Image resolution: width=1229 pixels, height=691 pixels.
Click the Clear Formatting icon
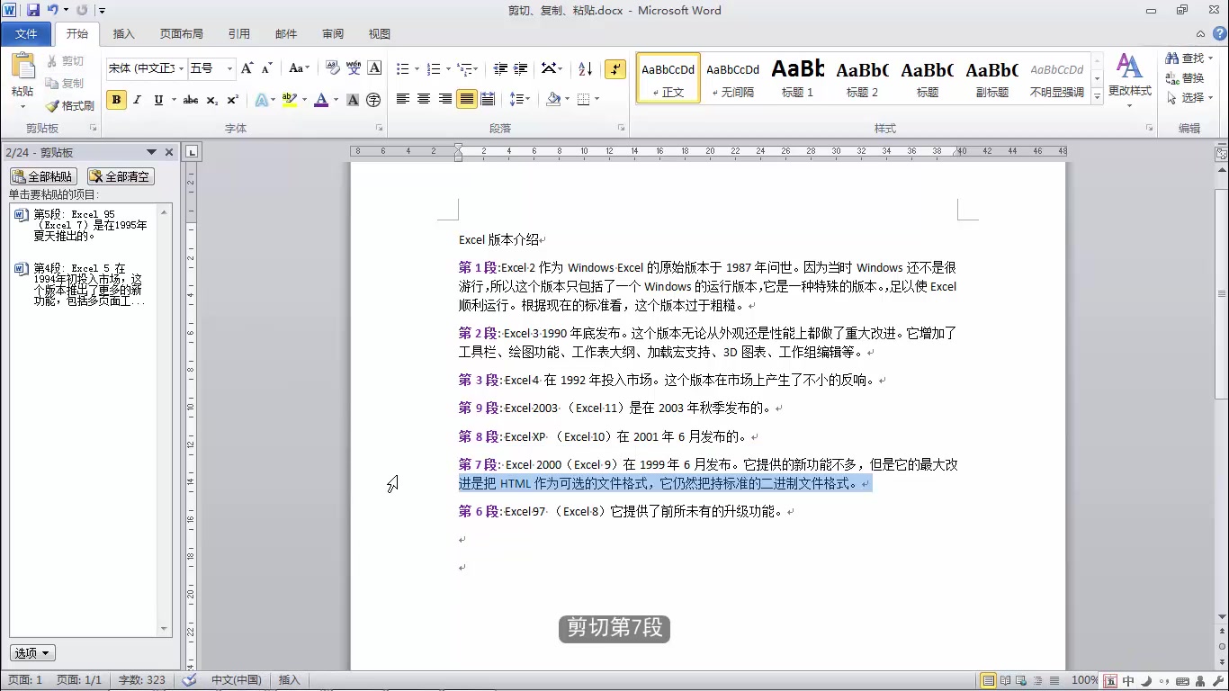(333, 68)
